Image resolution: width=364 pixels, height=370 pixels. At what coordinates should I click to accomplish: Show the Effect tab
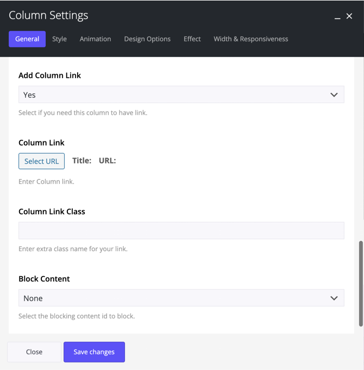click(x=192, y=39)
